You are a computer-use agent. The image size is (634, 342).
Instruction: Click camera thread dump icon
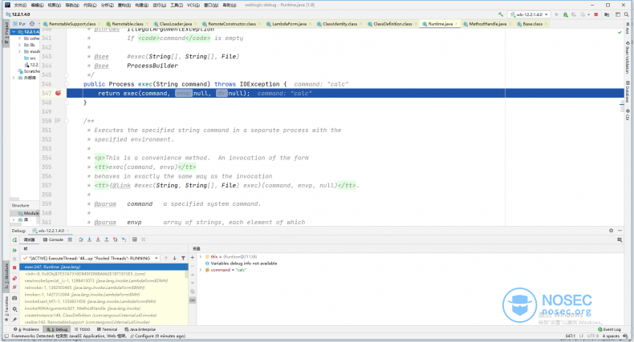pos(14,298)
